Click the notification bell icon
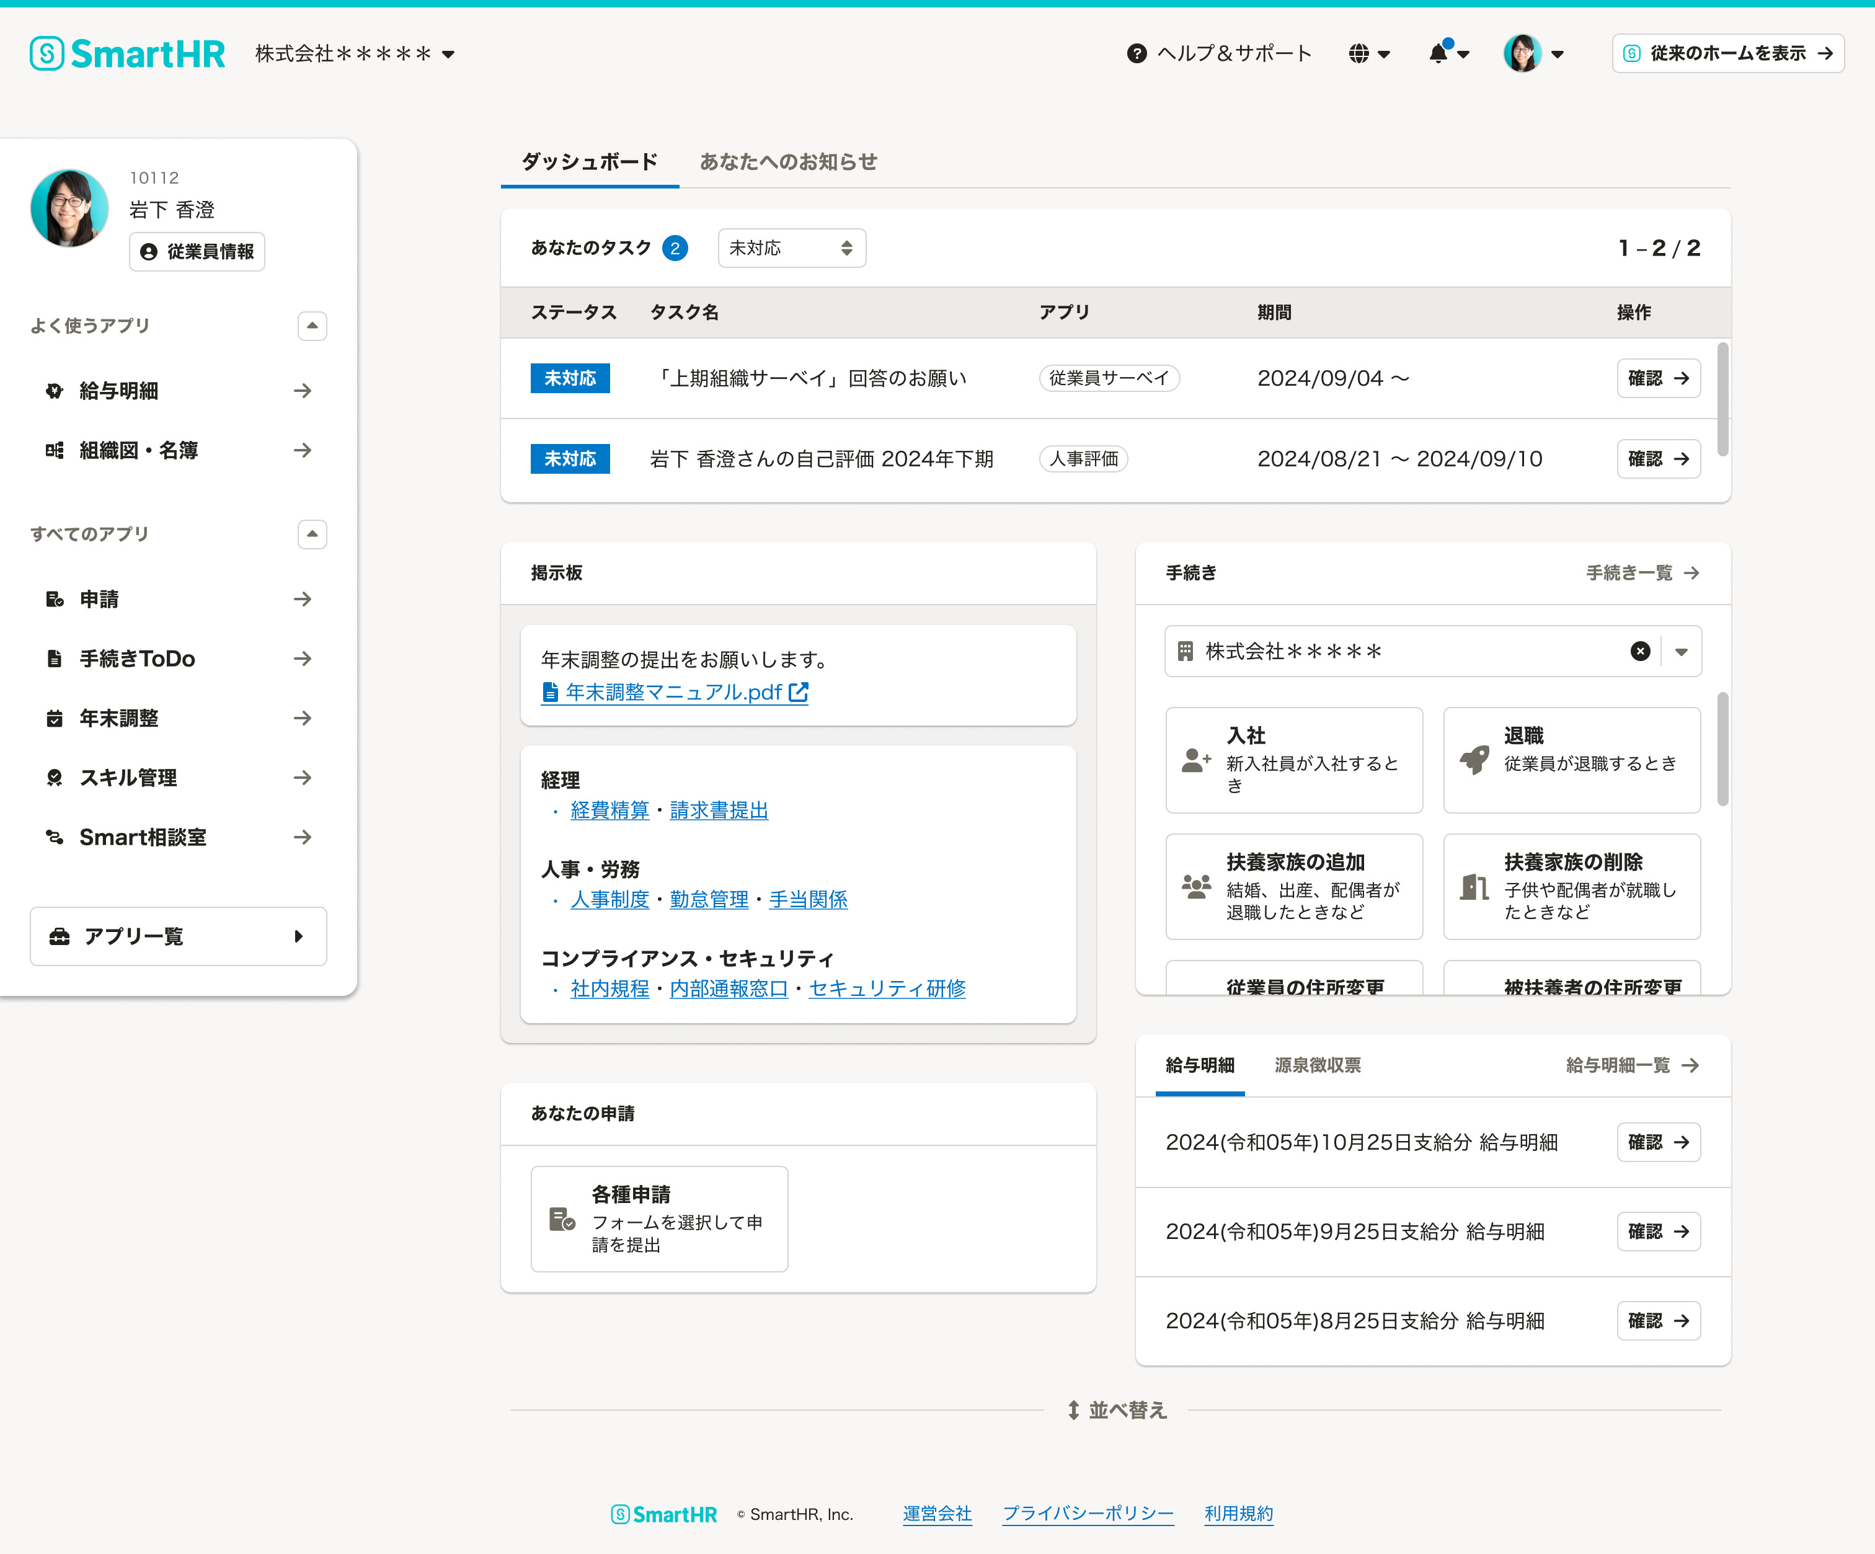Viewport: 1875px width, 1554px height. coord(1438,53)
